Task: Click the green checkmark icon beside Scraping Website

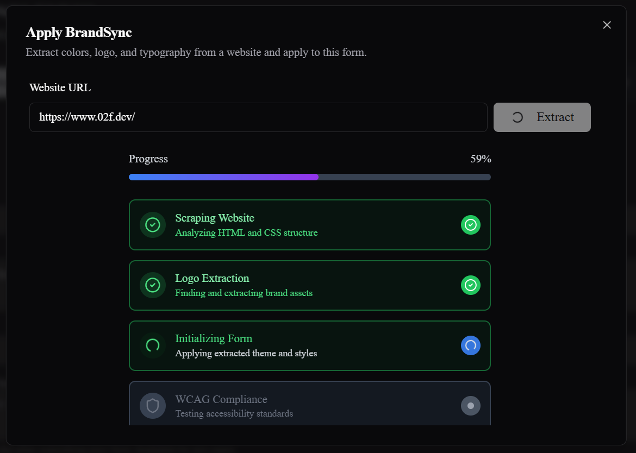Action: click(x=152, y=224)
